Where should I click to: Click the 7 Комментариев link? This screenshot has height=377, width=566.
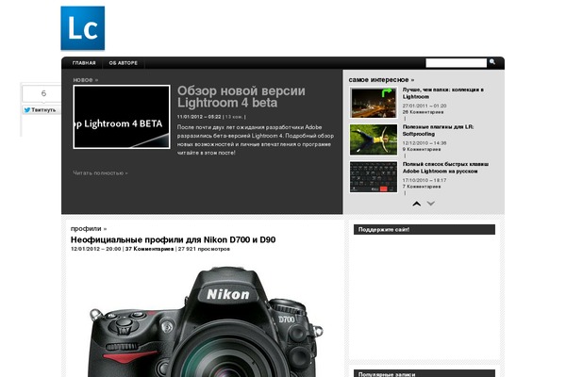[422, 187]
